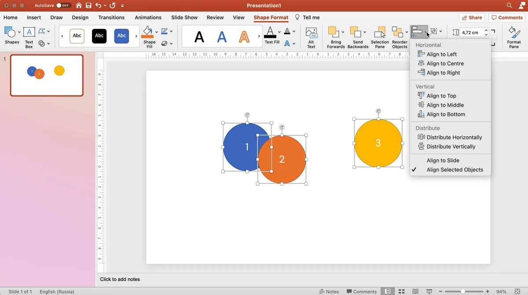Open the Format Pane
This screenshot has width=528, height=295.
(514, 37)
